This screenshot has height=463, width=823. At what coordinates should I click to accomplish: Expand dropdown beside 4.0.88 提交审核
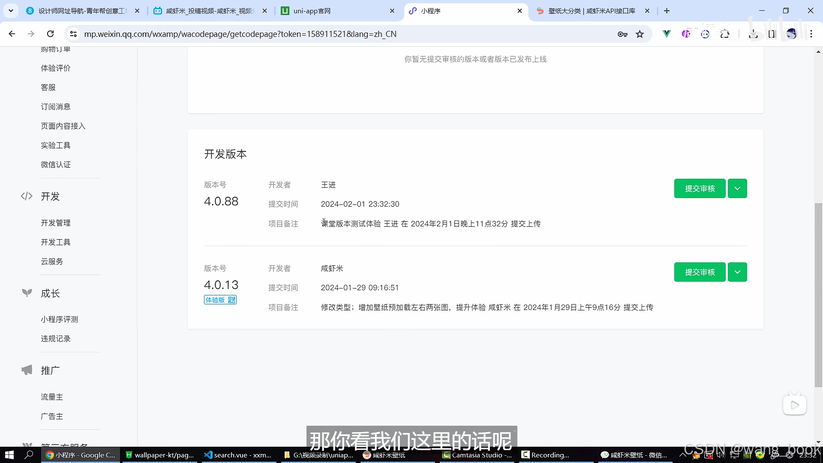coord(737,189)
